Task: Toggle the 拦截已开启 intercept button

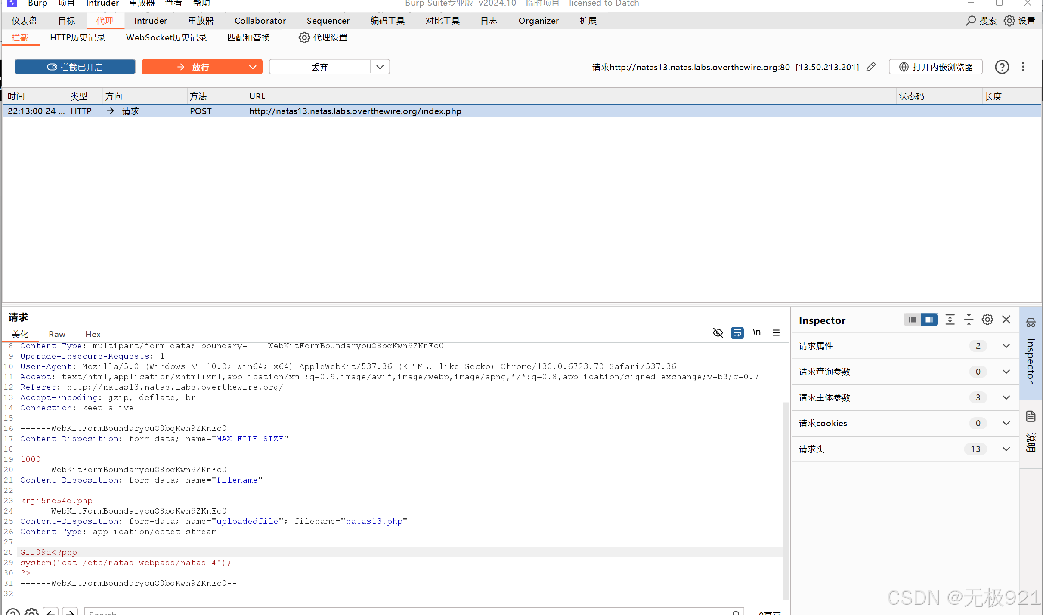Action: 75,67
